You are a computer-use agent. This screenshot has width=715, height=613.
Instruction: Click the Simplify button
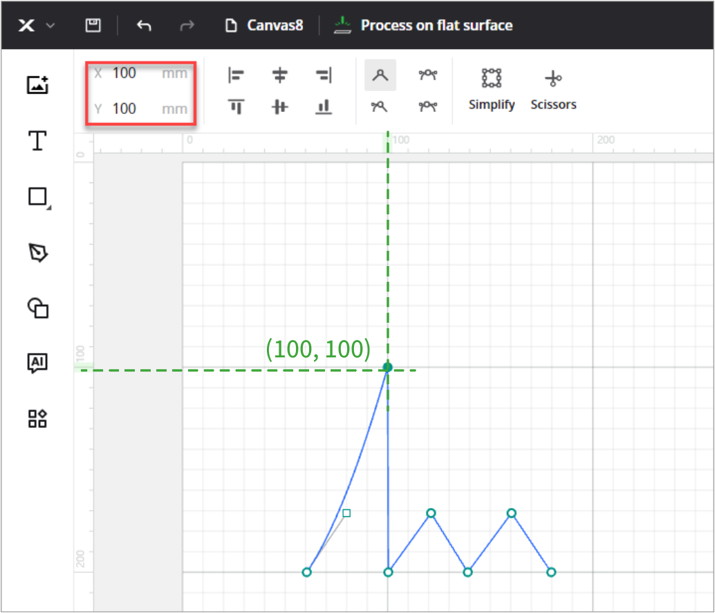(491, 89)
